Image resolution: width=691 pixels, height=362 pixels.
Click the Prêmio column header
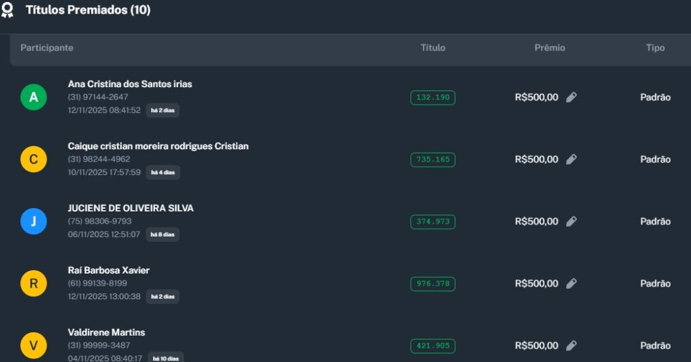(x=549, y=48)
